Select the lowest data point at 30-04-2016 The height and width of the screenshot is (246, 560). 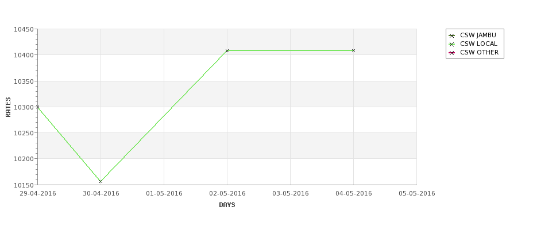(101, 181)
